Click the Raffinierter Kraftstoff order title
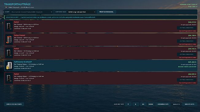Image resolution: width=200 pixels, height=112 pixels. [x=23, y=62]
